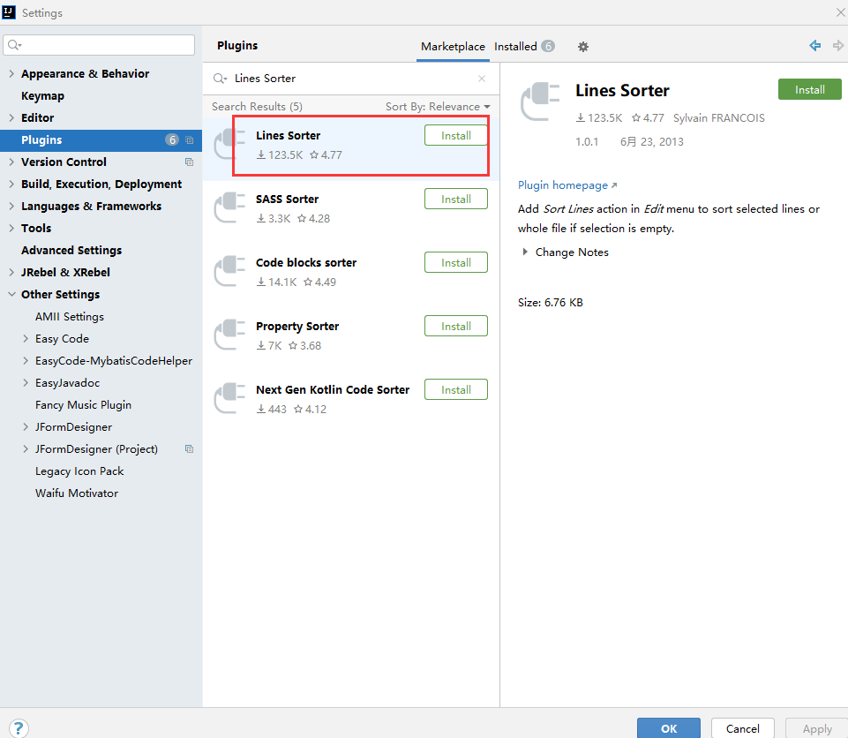Screen dimensions: 848x738
Task: Collapse the Other Settings node
Action: tap(11, 294)
